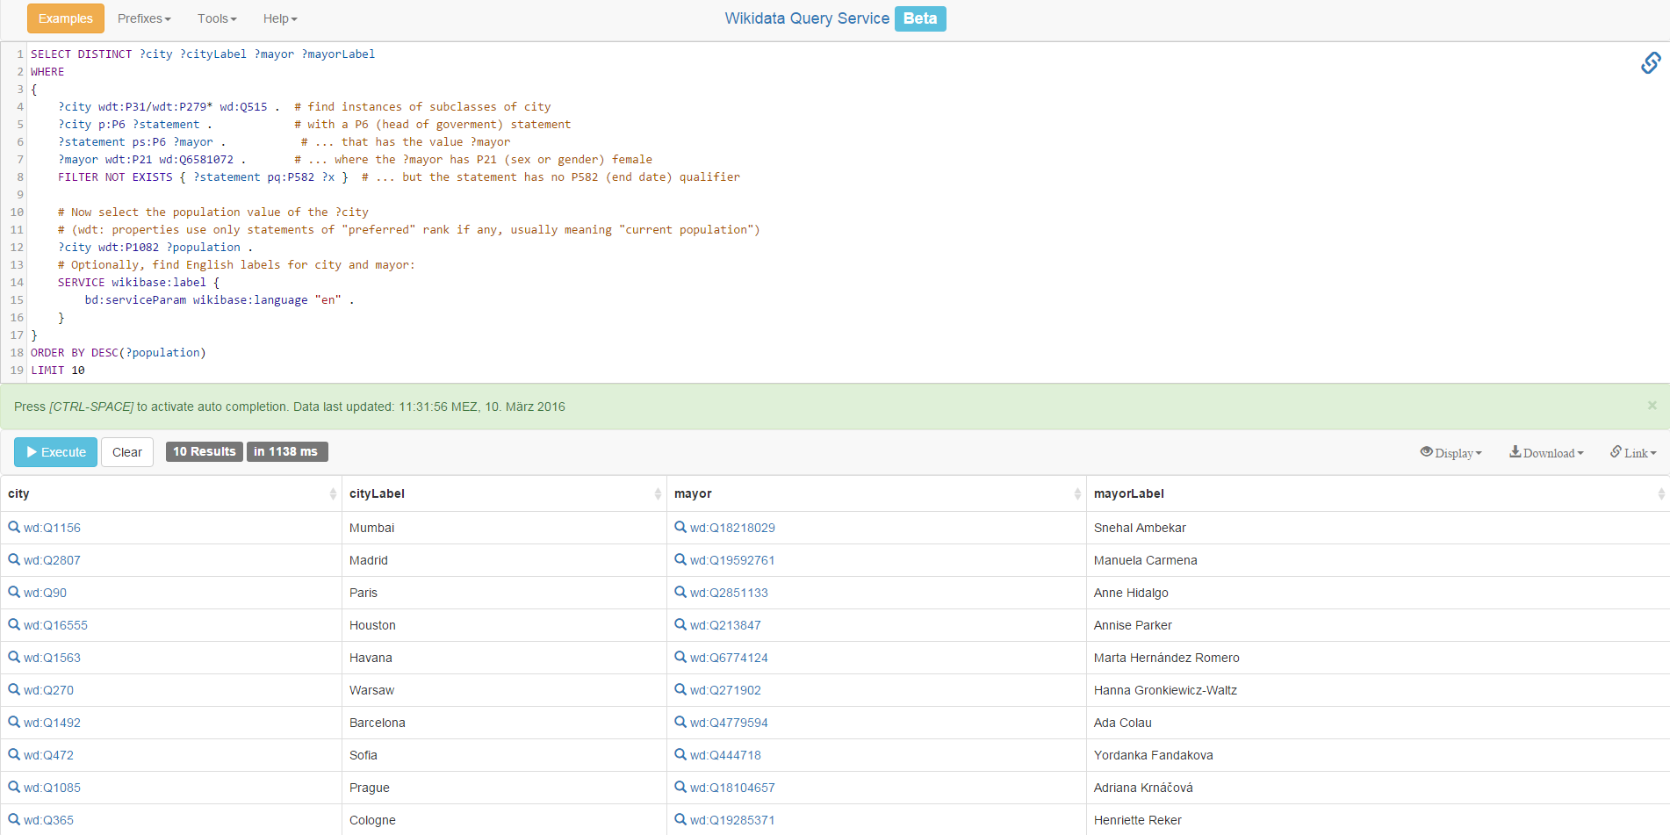Click magnifier icon beside wd:Q270
The image size is (1670, 835).
coord(14,689)
